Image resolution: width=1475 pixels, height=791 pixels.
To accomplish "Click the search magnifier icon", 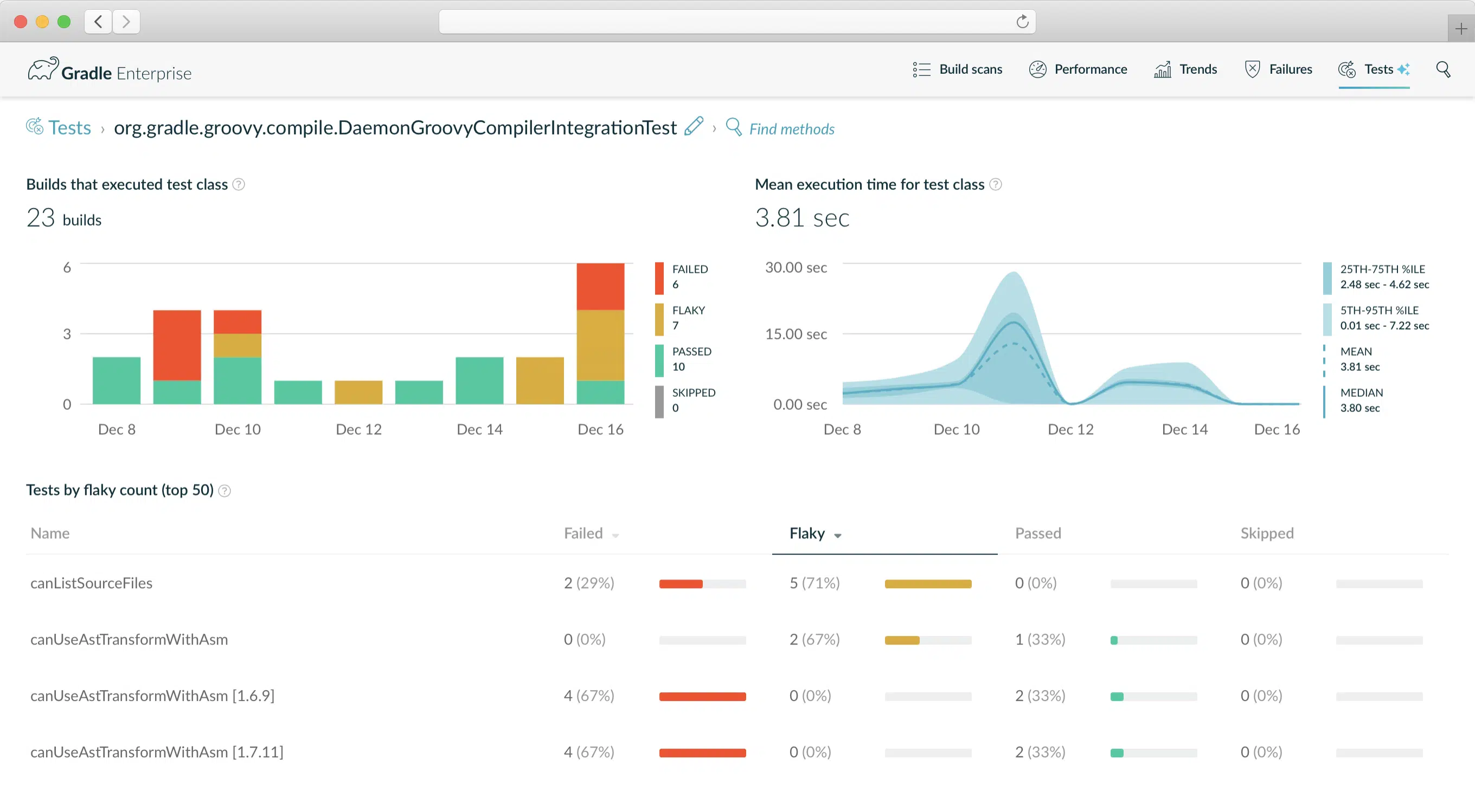I will (x=1444, y=70).
